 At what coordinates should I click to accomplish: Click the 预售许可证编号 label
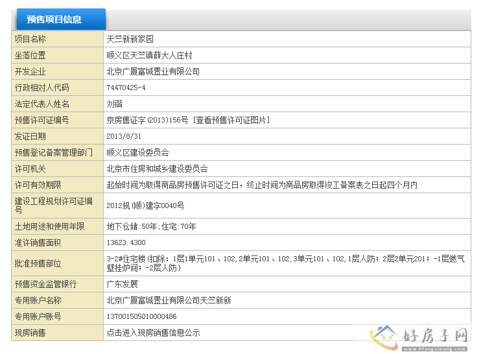click(42, 120)
